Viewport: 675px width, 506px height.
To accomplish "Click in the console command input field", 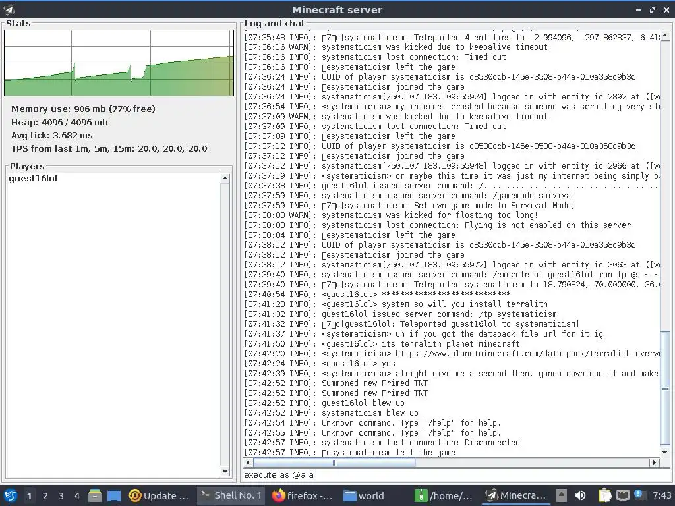I will pos(456,474).
